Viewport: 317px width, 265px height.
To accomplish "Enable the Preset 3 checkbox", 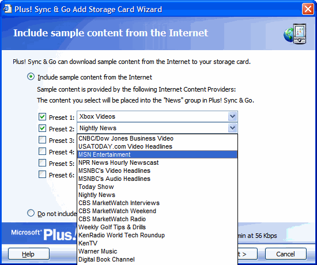I will [42, 139].
